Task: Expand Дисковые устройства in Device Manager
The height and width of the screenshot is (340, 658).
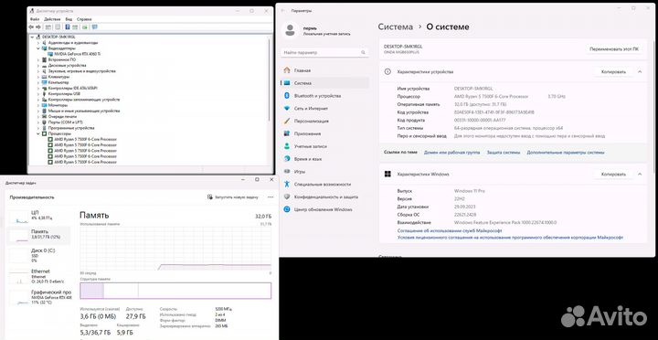Action: (38, 66)
